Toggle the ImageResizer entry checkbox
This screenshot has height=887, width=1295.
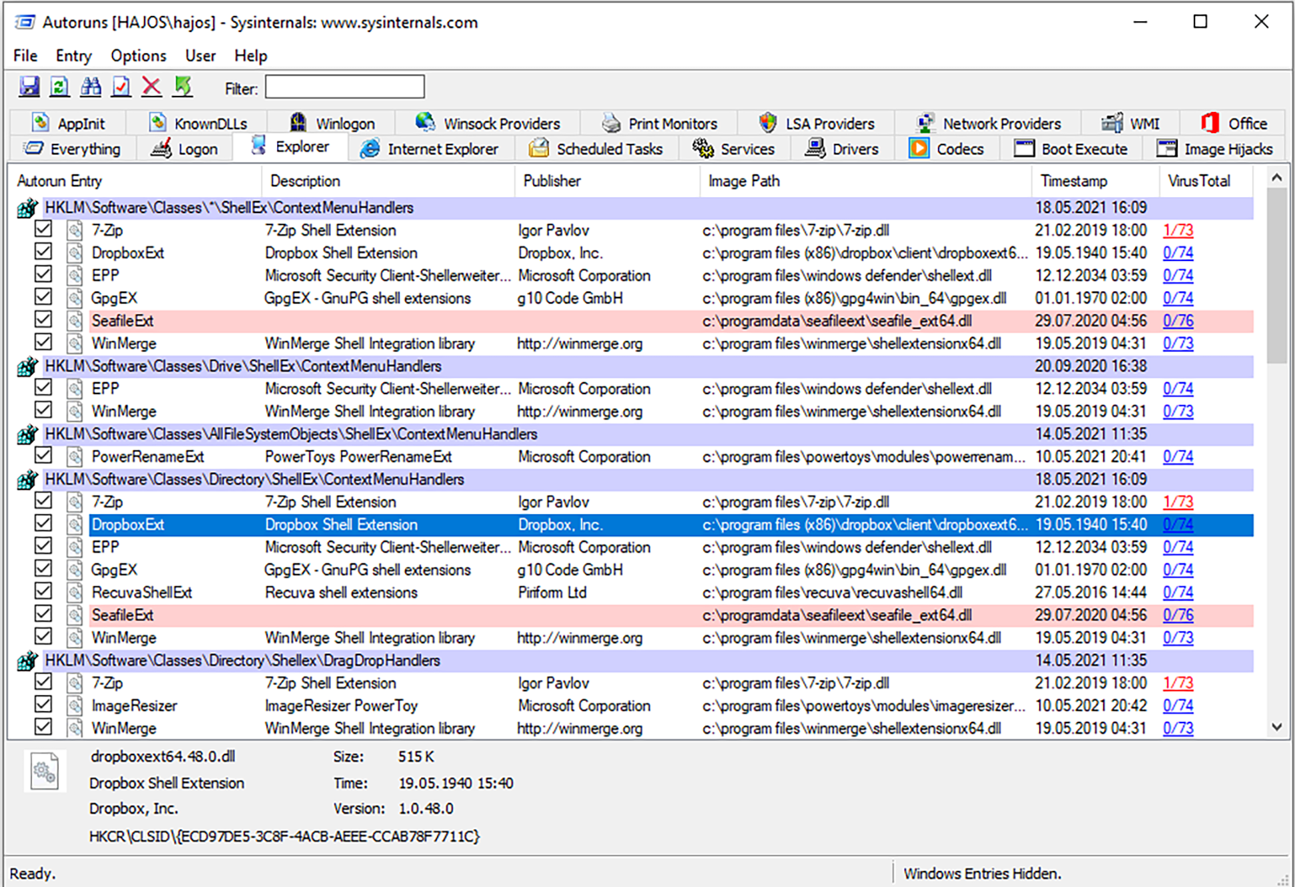43,704
